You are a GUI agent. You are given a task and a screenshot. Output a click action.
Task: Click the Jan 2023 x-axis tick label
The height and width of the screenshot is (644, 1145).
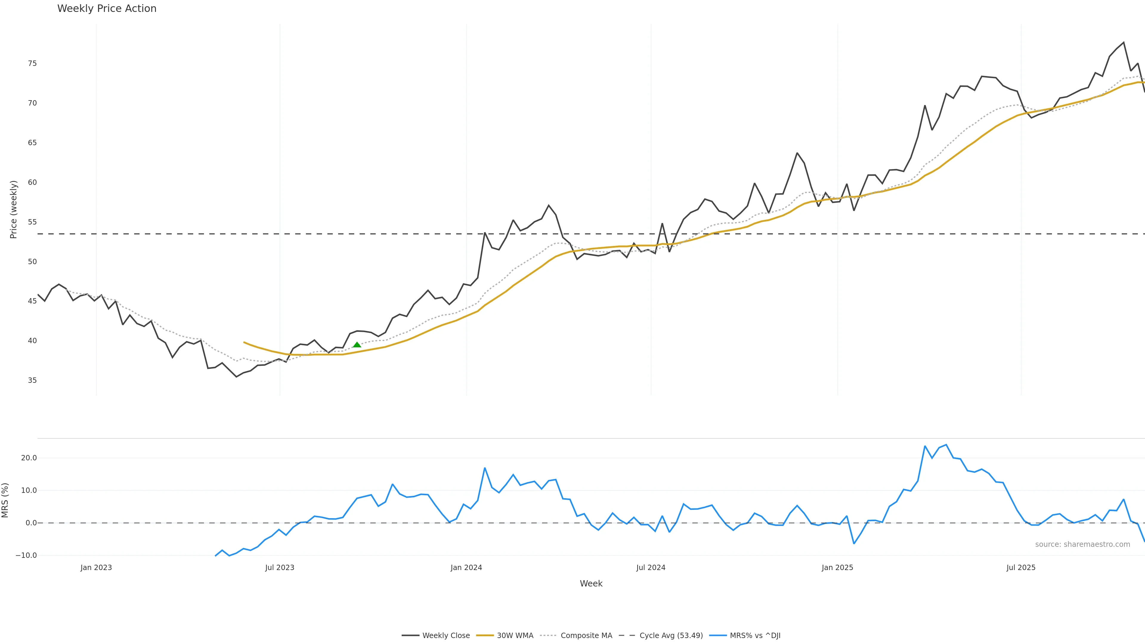tap(96, 568)
